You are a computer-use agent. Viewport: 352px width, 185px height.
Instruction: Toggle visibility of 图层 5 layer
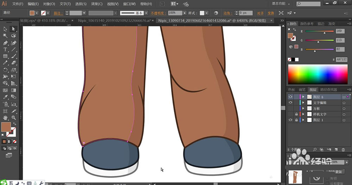(290, 97)
